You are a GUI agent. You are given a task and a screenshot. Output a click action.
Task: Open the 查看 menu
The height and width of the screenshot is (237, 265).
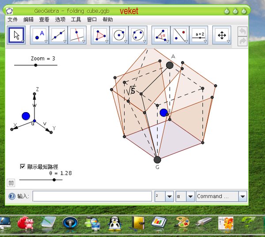44,19
